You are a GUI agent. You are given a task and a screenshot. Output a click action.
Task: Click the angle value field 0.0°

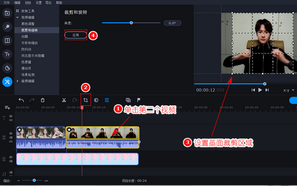[x=172, y=23]
